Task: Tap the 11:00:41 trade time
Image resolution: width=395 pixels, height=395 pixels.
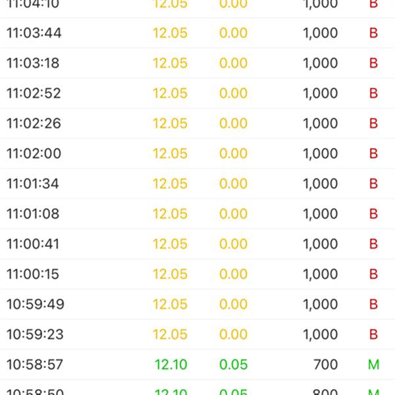Action: [33, 244]
